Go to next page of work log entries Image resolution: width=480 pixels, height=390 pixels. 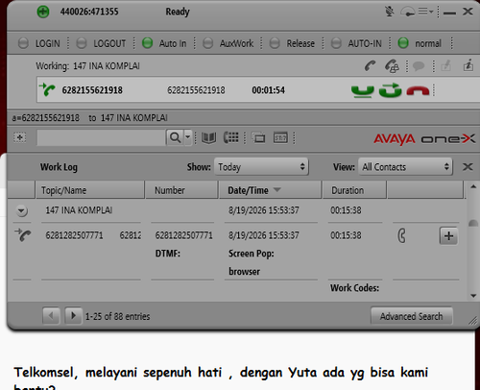pyautogui.click(x=73, y=316)
